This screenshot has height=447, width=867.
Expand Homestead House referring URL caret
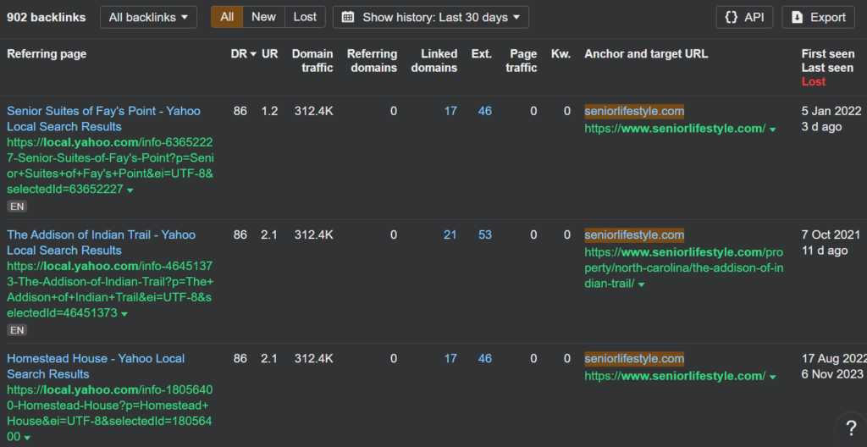click(x=27, y=438)
